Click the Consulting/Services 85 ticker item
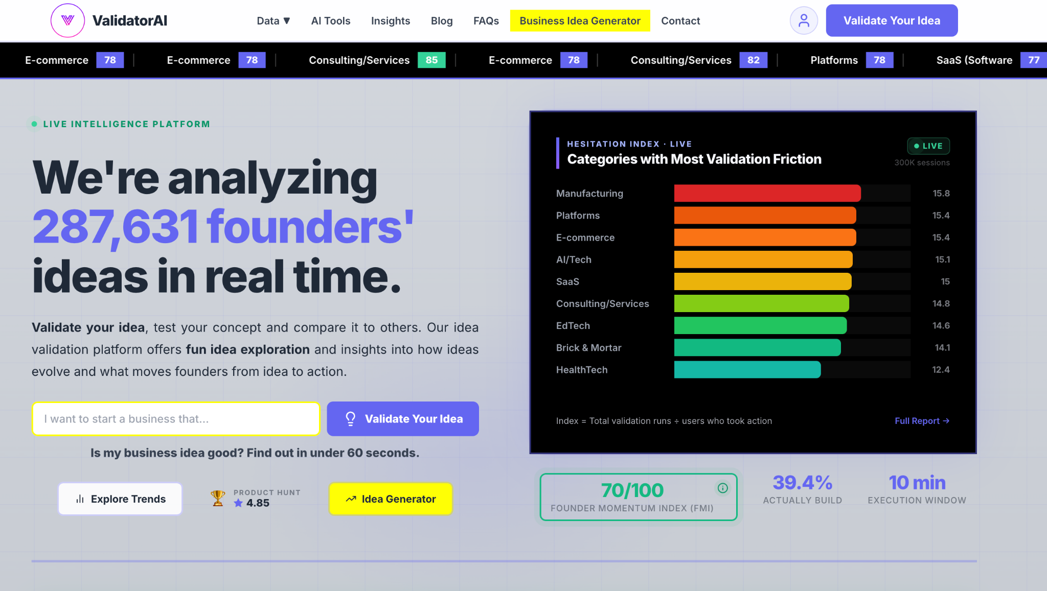This screenshot has height=591, width=1047. click(x=377, y=60)
